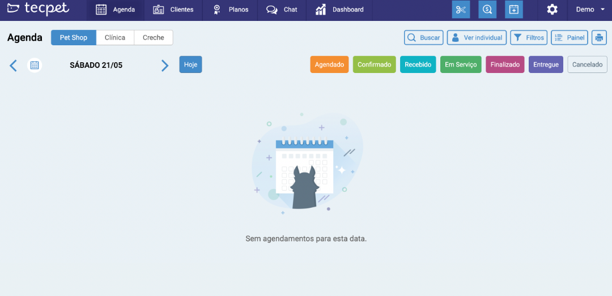Screen dimensions: 612x296
Task: Select the purple Entregue status swatch
Action: coord(546,65)
